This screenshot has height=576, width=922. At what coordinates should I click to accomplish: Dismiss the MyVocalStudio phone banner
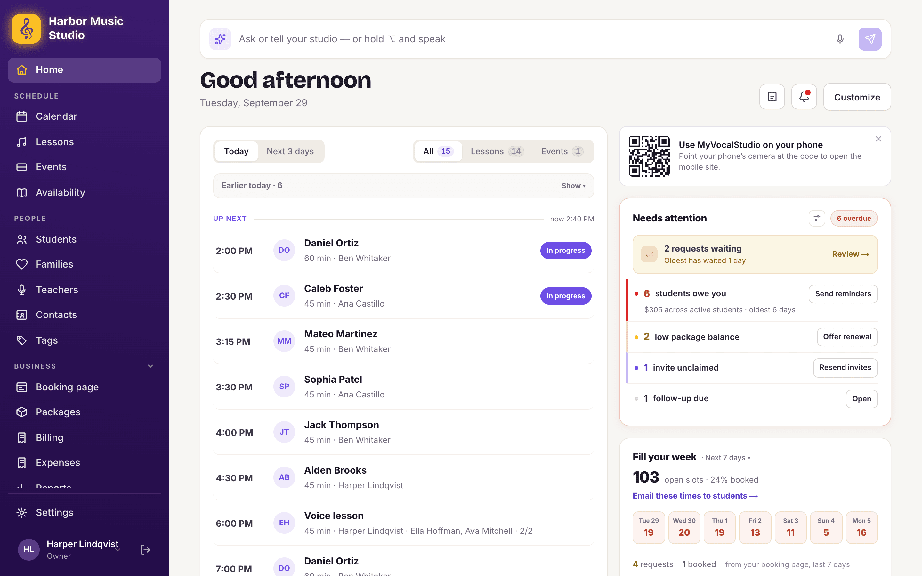(x=878, y=139)
